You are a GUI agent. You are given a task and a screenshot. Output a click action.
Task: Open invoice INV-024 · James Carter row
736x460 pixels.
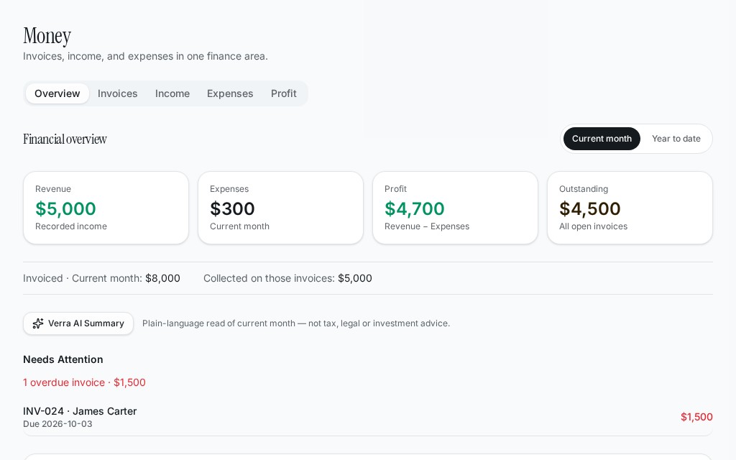(368, 417)
